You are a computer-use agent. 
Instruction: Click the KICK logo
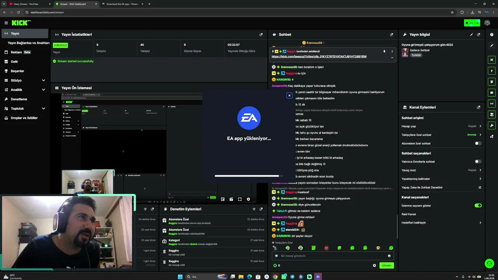pos(20,23)
